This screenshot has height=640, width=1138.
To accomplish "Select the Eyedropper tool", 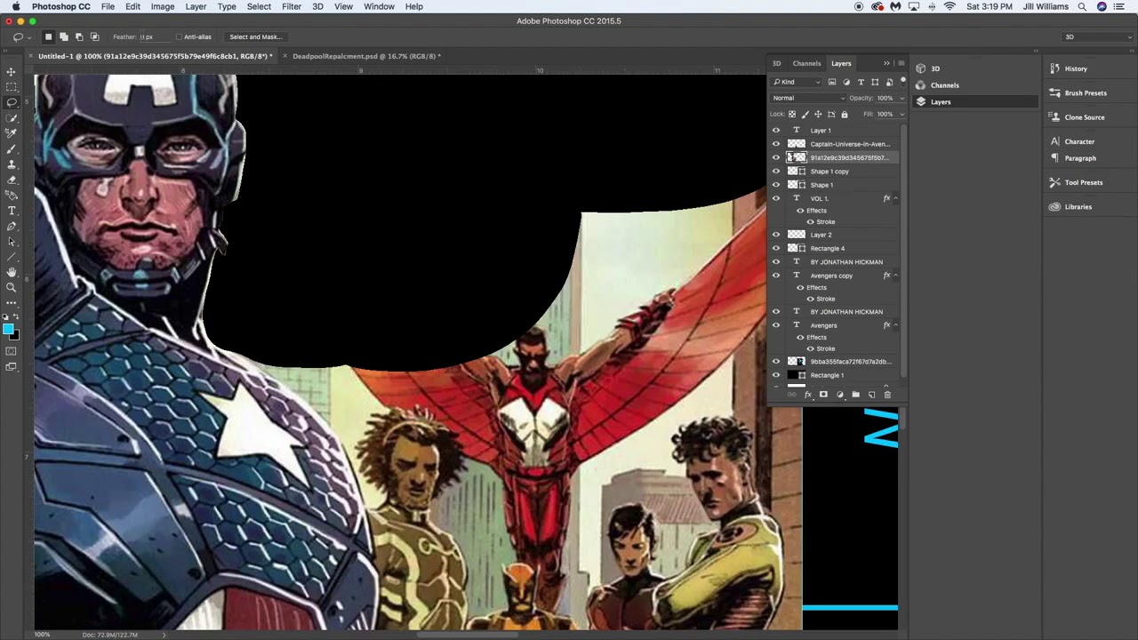I will [x=12, y=133].
